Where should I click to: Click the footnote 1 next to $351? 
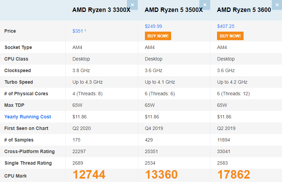tap(85, 31)
